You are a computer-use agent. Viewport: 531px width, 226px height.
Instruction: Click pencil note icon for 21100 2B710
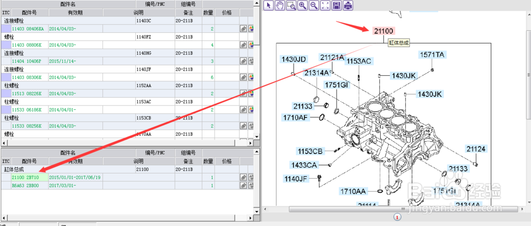[243, 177]
